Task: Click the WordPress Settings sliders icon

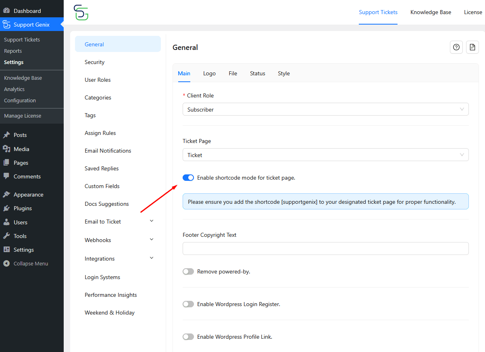Action: click(x=6, y=250)
